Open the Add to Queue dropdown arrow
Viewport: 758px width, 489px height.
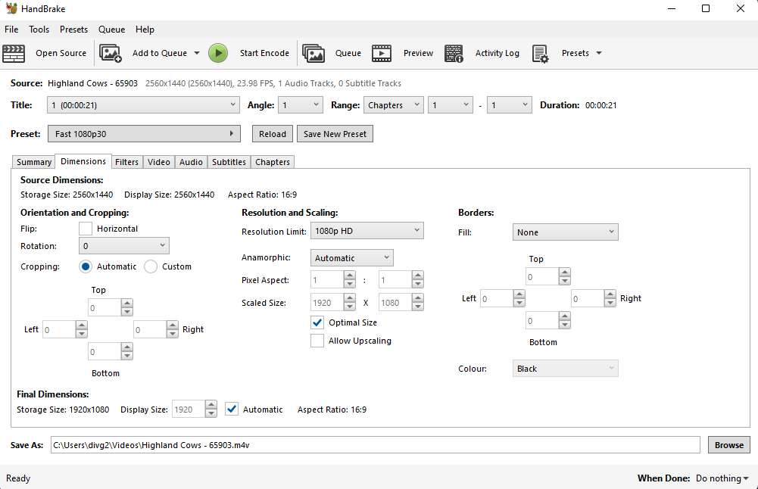197,53
